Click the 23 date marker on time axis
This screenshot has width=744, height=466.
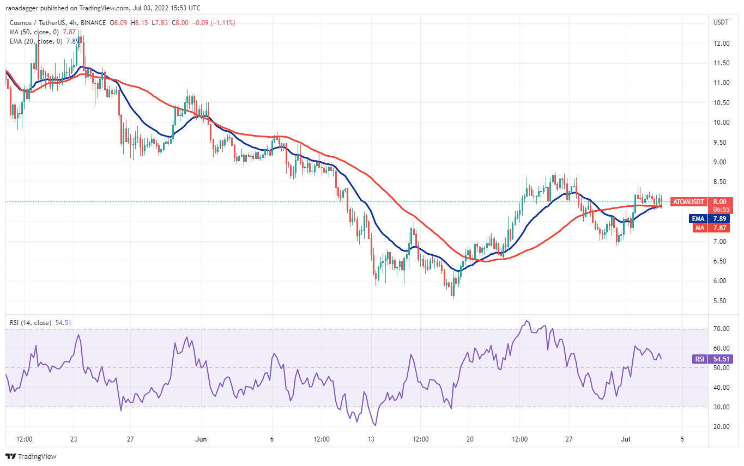[74, 438]
